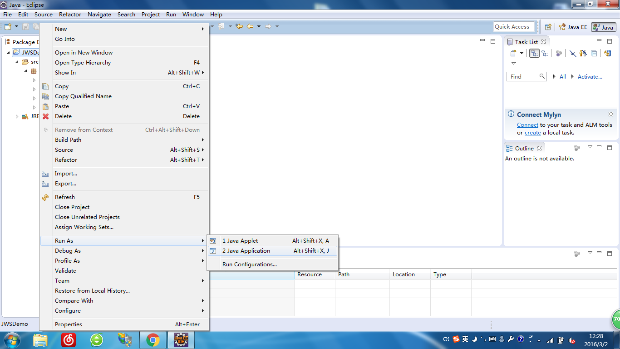Click focus icon in bottom Problems panel
Viewport: 620px width, 349px height.
pyautogui.click(x=577, y=254)
